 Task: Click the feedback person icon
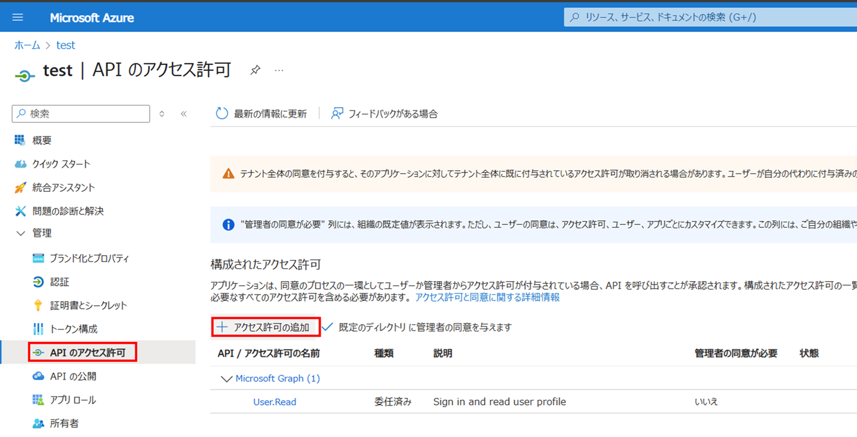point(337,113)
